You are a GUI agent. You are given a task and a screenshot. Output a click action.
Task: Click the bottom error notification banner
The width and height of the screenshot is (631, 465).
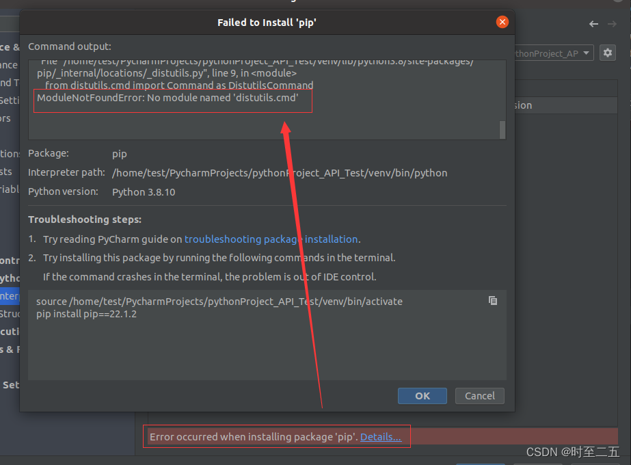click(x=276, y=437)
